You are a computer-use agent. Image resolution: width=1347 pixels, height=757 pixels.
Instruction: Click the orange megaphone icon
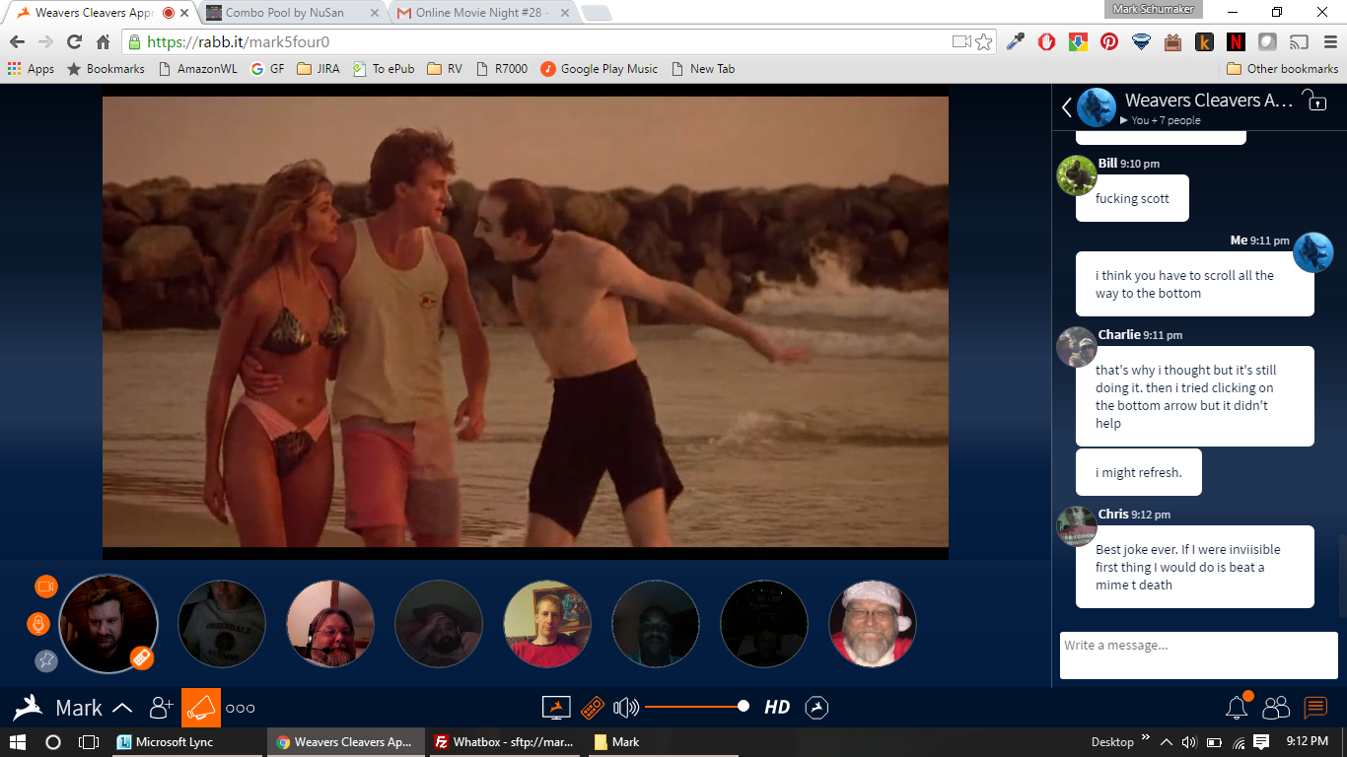point(200,708)
